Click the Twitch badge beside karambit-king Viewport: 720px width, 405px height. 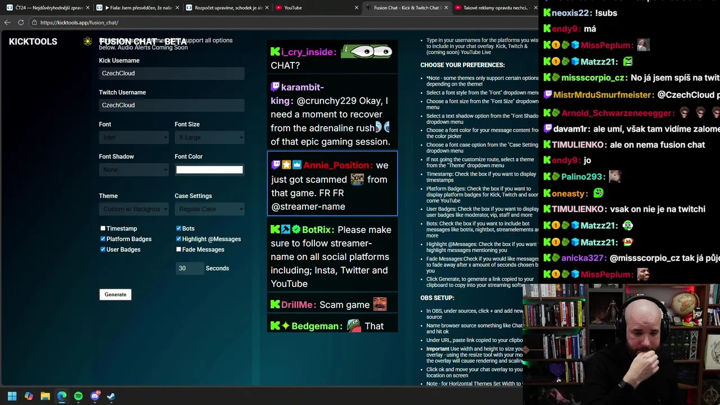pyautogui.click(x=275, y=87)
